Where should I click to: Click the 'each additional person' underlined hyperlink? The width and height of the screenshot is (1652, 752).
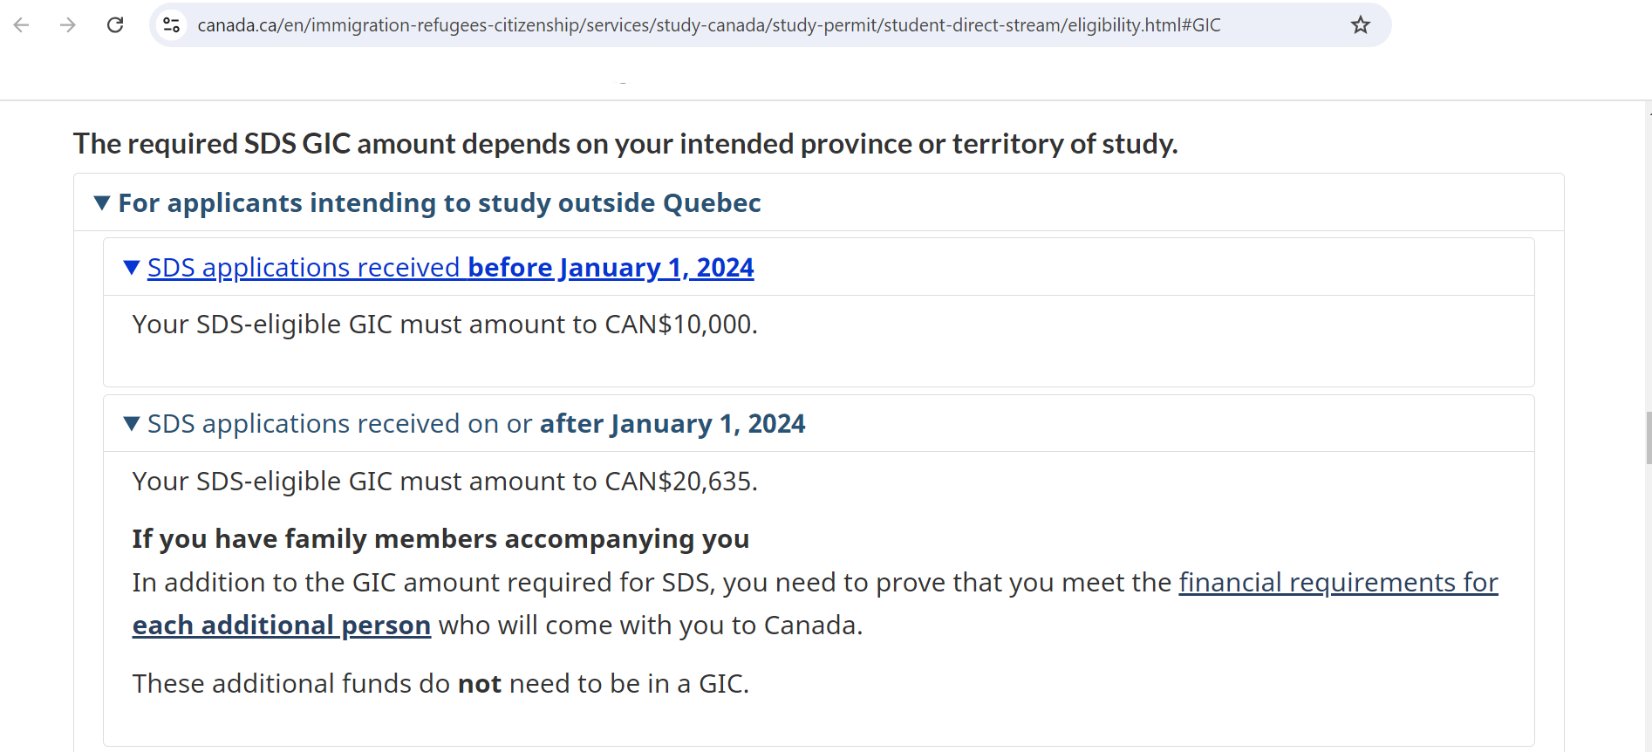[x=281, y=625]
